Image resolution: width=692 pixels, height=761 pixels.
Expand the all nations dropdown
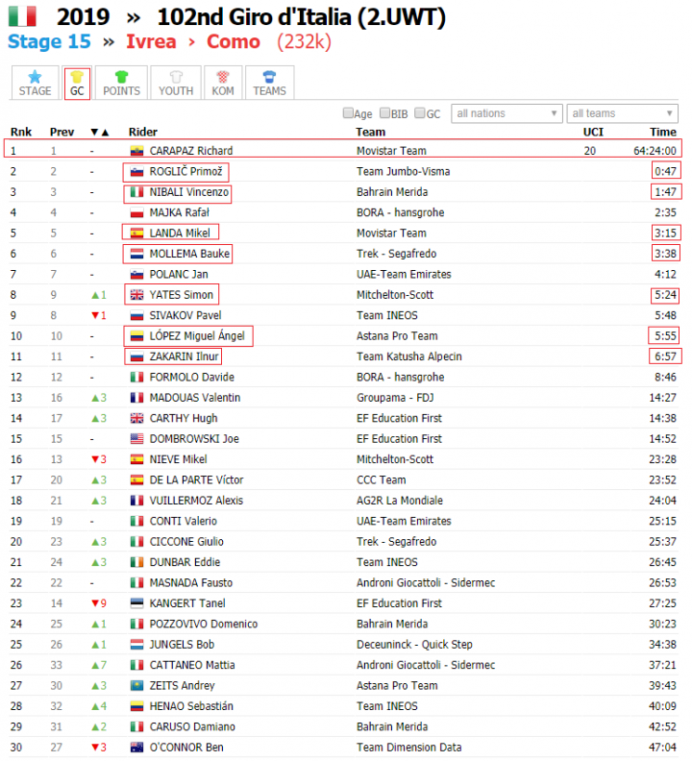coord(507,113)
